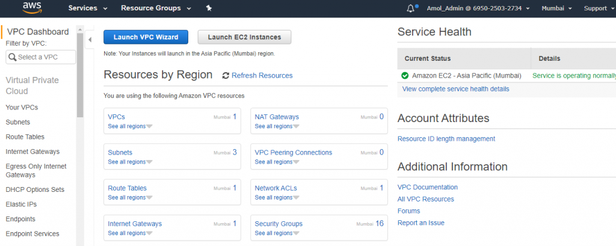Open Egress Only Internet Gateways in sidebar
Screen dimensions: 616x246
(x=36, y=171)
